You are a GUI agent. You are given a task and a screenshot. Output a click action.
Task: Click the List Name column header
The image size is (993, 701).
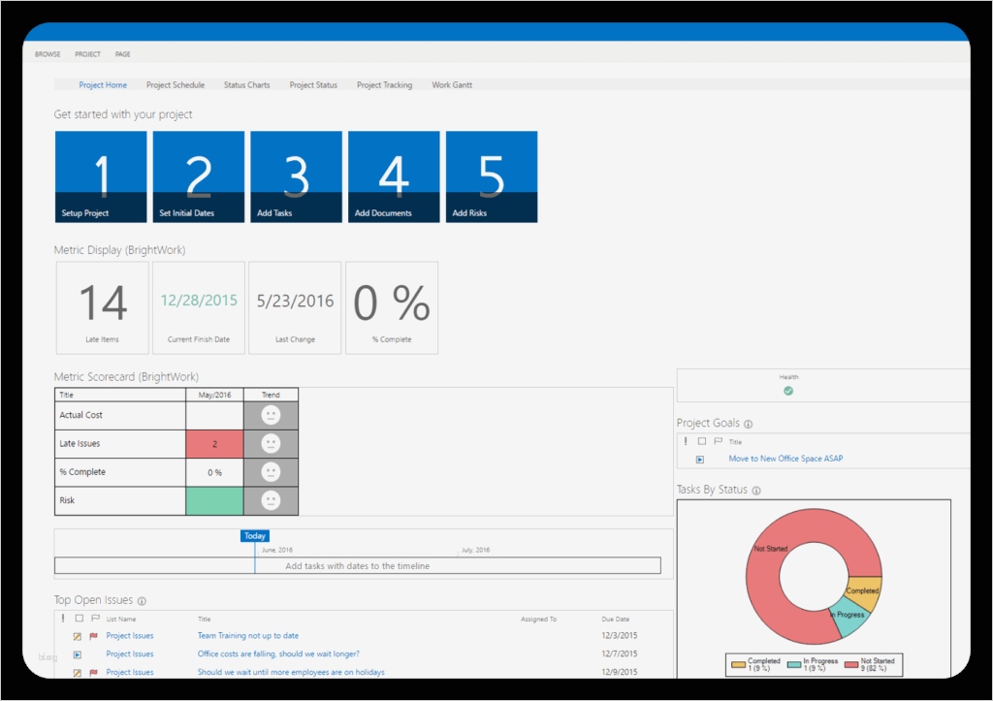[x=121, y=620]
